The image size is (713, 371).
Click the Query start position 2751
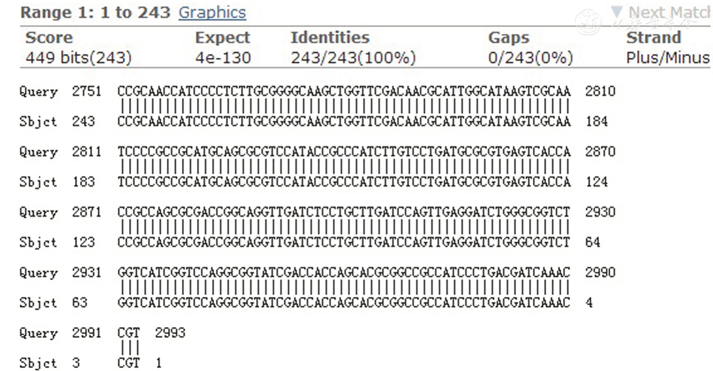[x=87, y=91]
